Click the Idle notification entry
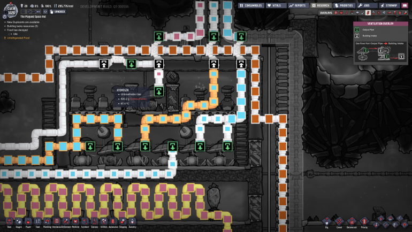Screen dimensions: 412x232 15,34
